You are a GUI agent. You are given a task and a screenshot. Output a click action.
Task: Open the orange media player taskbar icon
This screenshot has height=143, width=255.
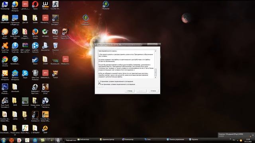(x=11, y=140)
